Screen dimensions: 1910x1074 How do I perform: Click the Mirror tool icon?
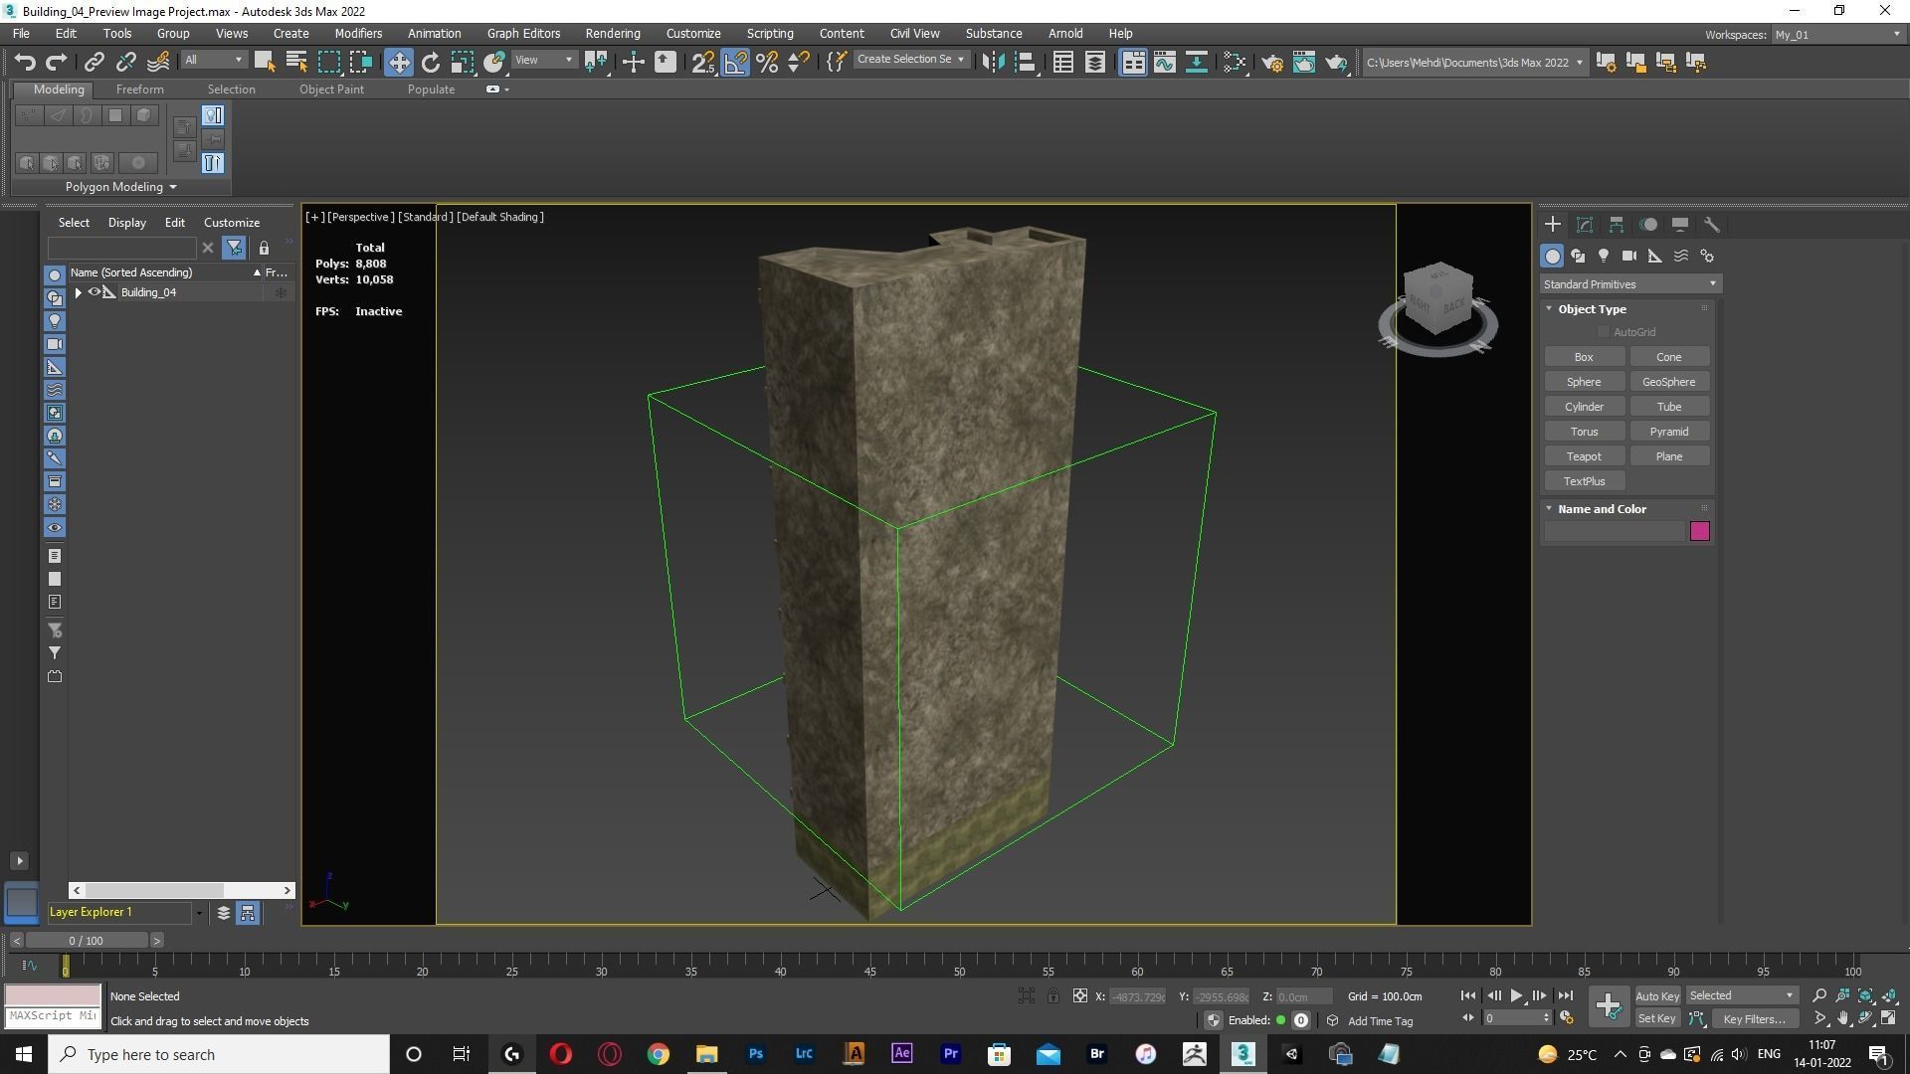point(993,62)
